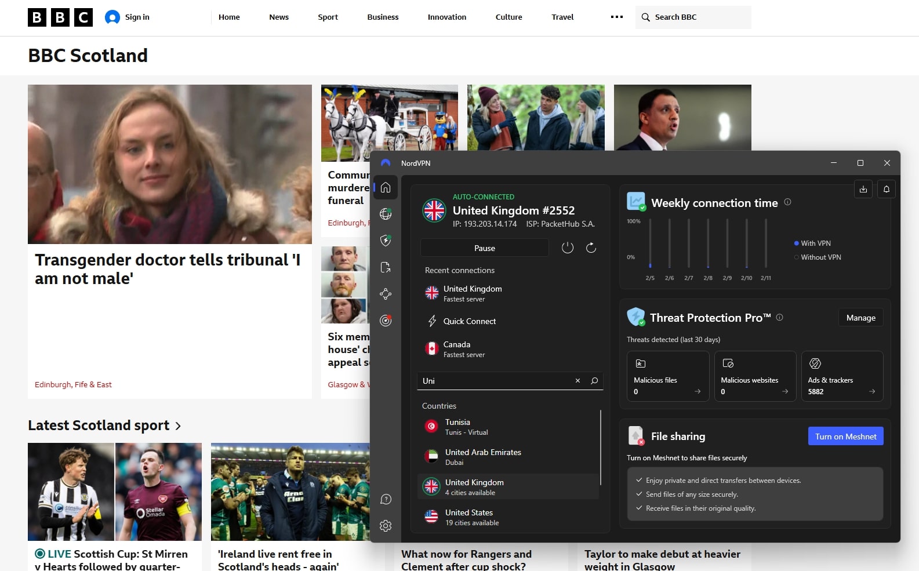Click the info icon beside Weekly connection time
The height and width of the screenshot is (571, 919).
(787, 202)
